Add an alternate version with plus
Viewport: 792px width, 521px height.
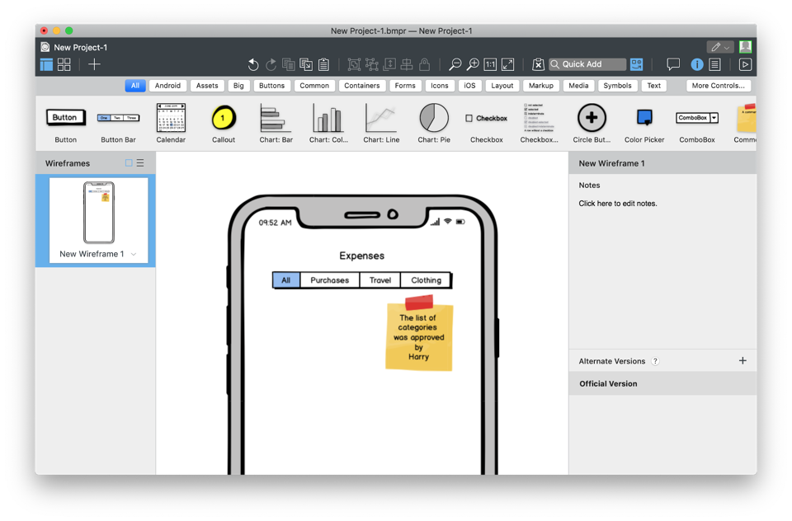742,361
